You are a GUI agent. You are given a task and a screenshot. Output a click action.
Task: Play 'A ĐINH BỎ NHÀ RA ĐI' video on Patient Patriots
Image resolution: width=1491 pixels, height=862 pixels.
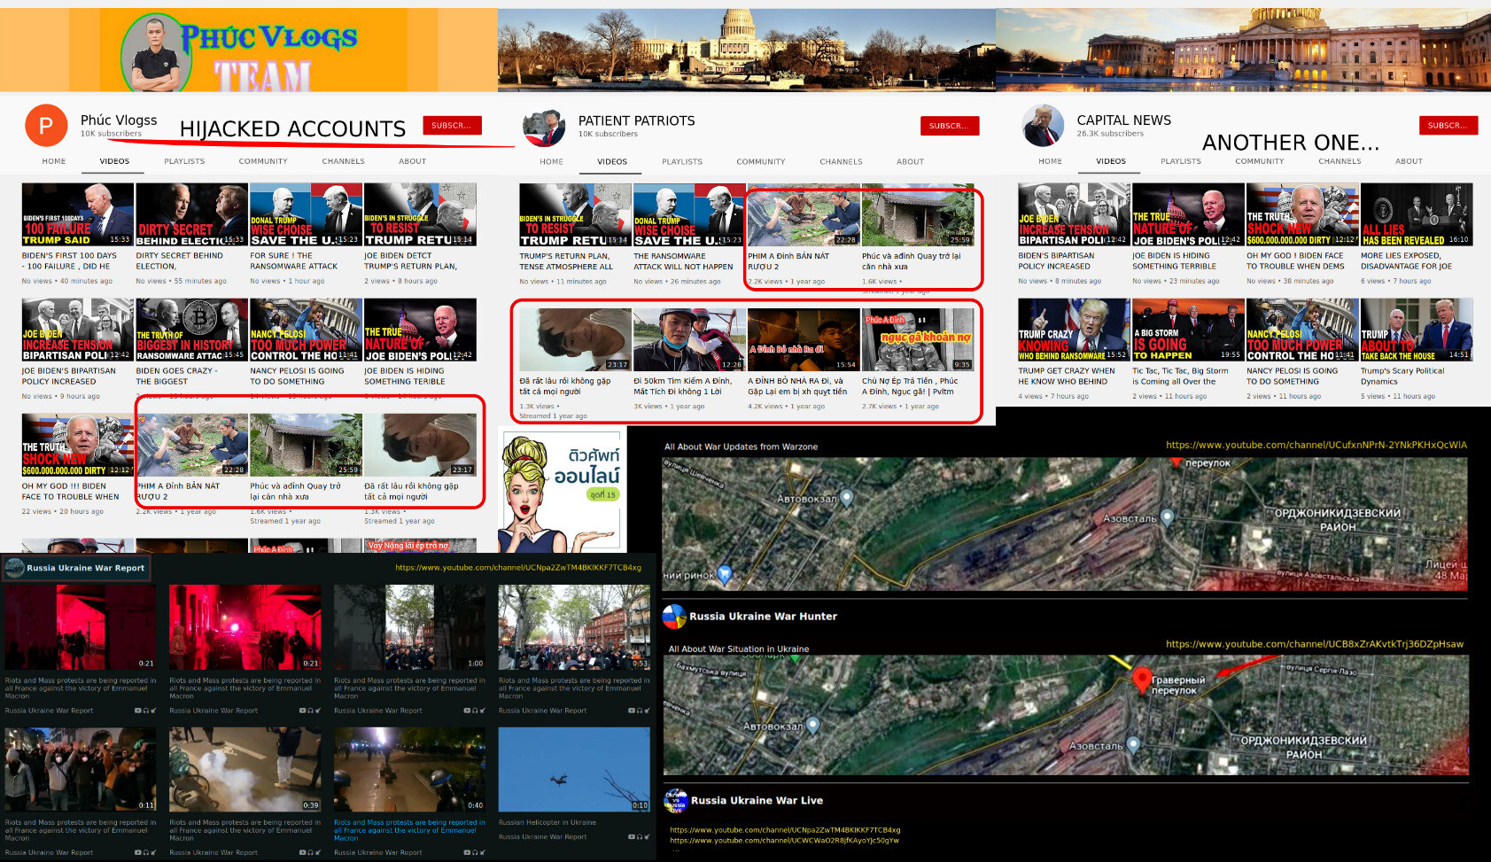pyautogui.click(x=804, y=339)
